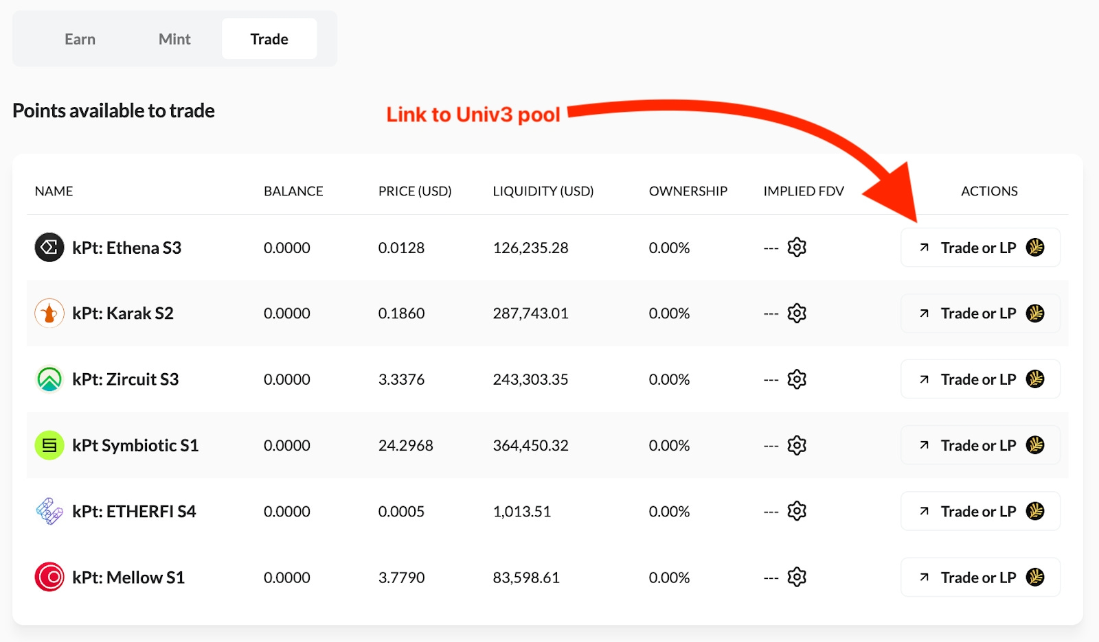Screen dimensions: 1099x642
Task: Click the Mellow S1 ownership 0.00%
Action: [x=669, y=578]
